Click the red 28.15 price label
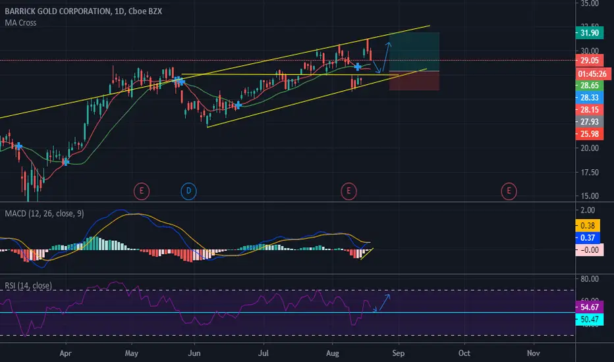Image resolution: width=614 pixels, height=362 pixels. 590,109
